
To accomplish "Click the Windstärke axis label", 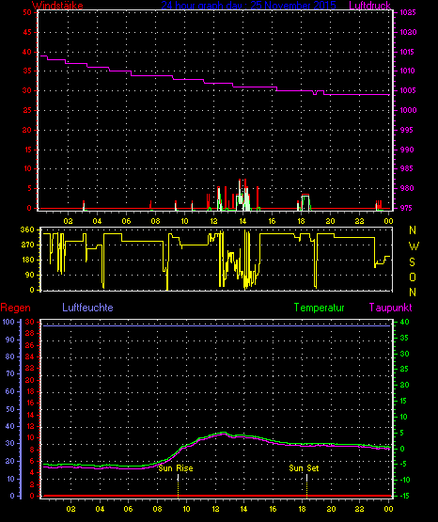I will [x=57, y=6].
